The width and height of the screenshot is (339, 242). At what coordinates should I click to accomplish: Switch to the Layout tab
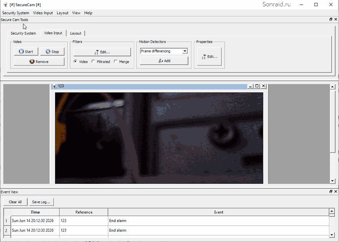pos(76,33)
